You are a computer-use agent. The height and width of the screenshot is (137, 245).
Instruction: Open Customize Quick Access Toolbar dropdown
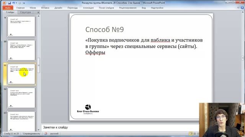(24, 3)
